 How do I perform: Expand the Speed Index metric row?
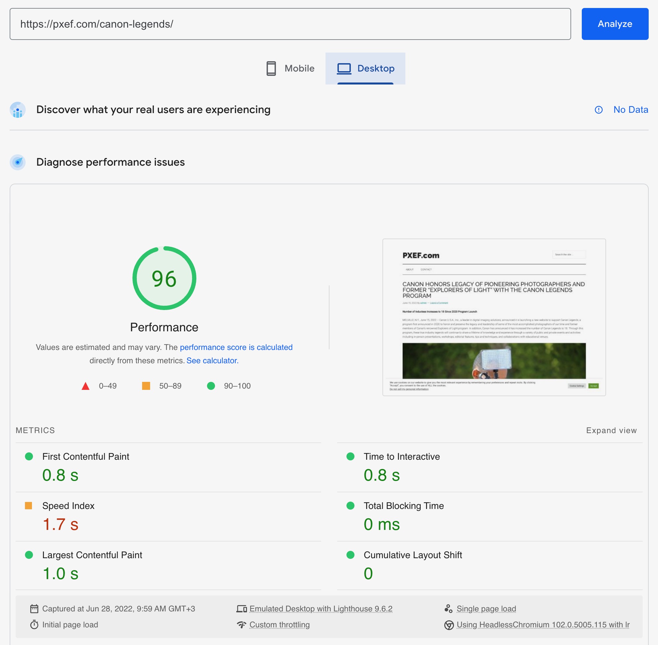[168, 516]
